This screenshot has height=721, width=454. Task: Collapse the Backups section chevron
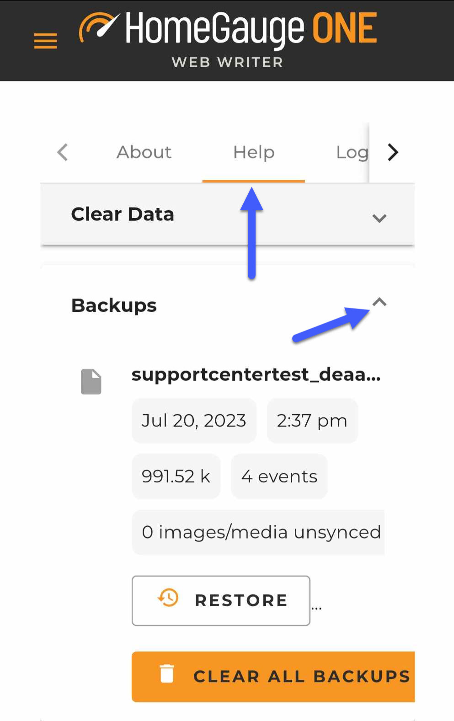[379, 302]
